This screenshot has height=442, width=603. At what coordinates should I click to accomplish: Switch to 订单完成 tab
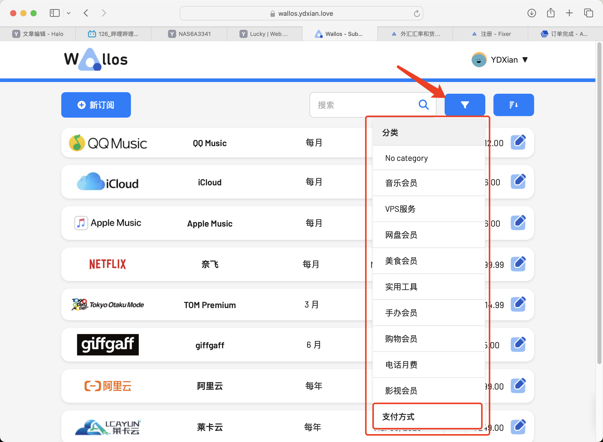click(x=565, y=34)
